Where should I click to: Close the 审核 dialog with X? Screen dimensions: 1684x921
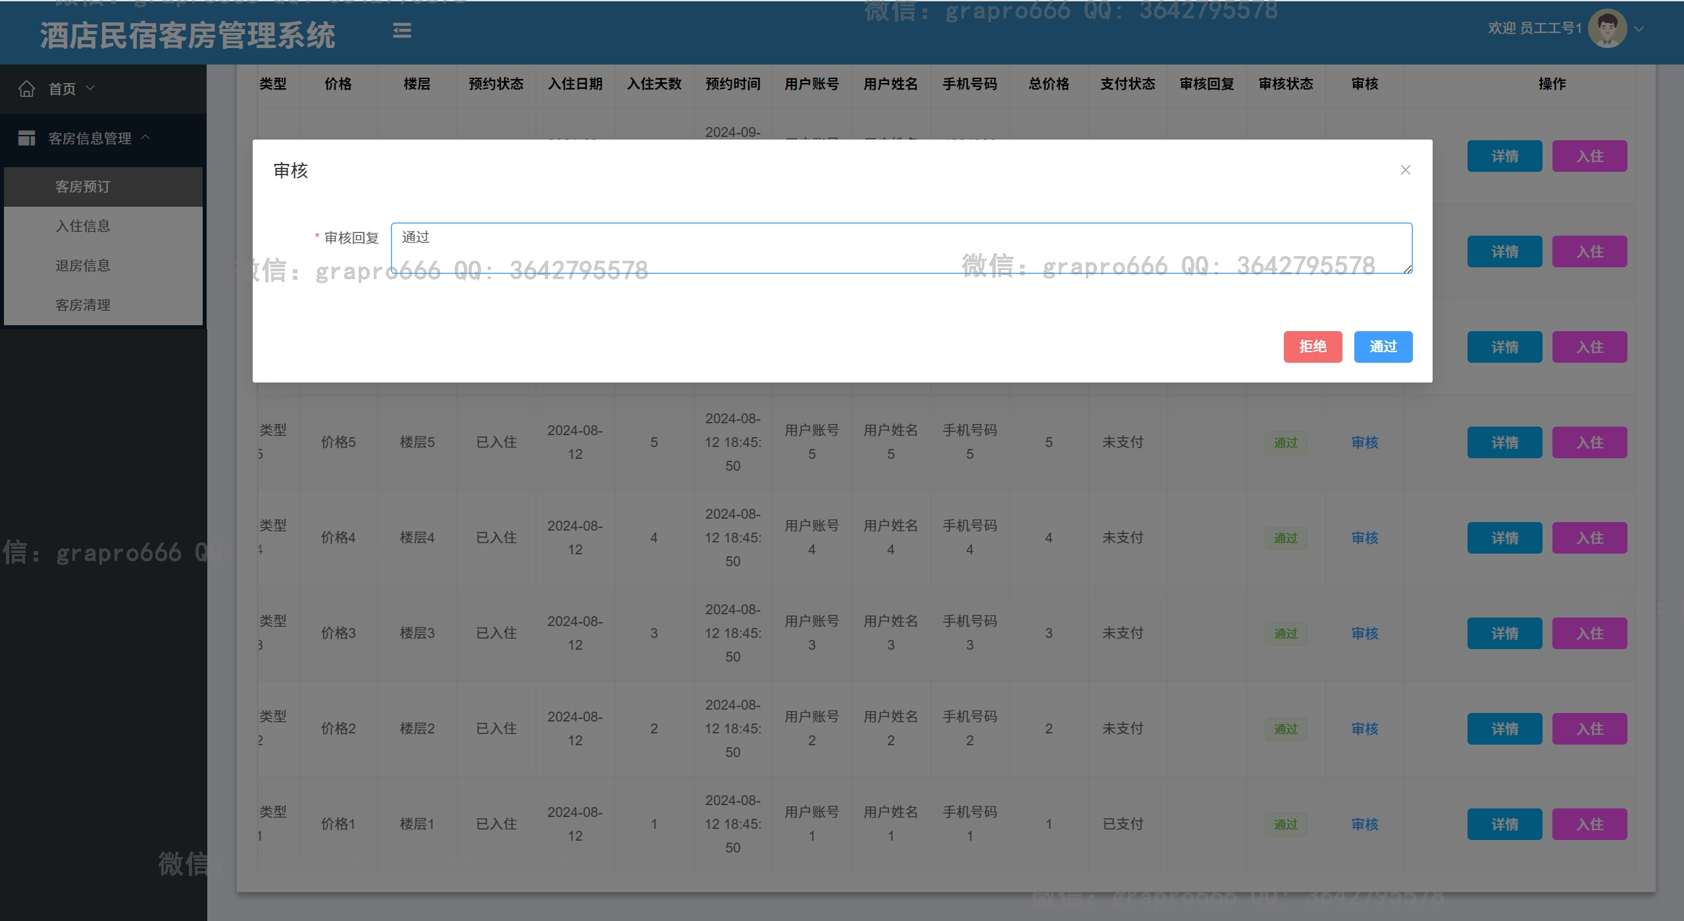point(1405,170)
